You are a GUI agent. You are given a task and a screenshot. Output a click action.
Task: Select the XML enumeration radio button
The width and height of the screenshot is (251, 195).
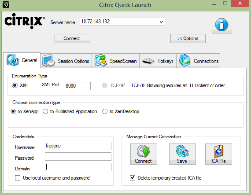(15, 85)
